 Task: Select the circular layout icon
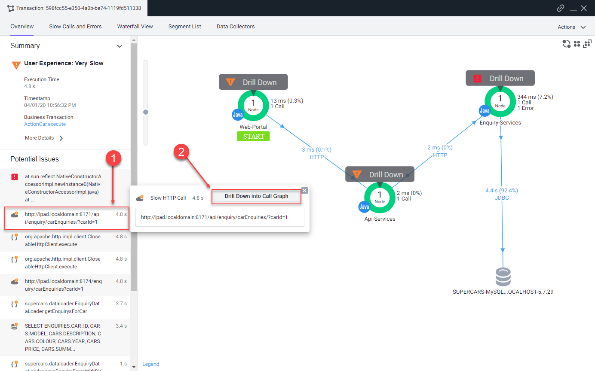[567, 44]
